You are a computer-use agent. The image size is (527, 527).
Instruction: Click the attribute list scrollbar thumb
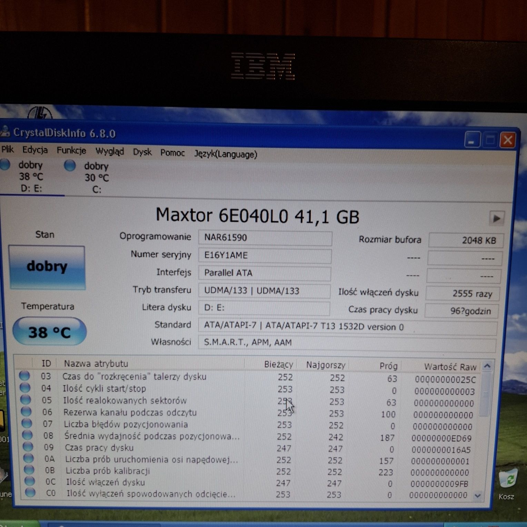485,394
